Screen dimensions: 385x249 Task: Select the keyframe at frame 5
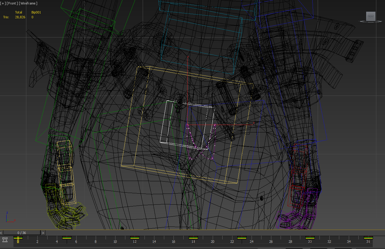coord(67,238)
